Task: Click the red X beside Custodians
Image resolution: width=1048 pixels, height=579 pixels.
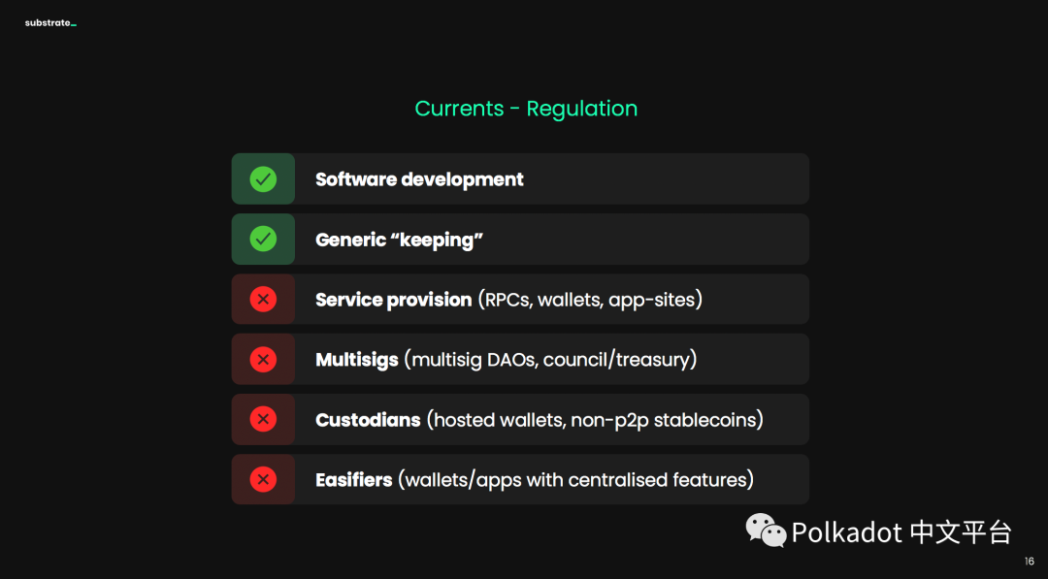Action: tap(263, 419)
